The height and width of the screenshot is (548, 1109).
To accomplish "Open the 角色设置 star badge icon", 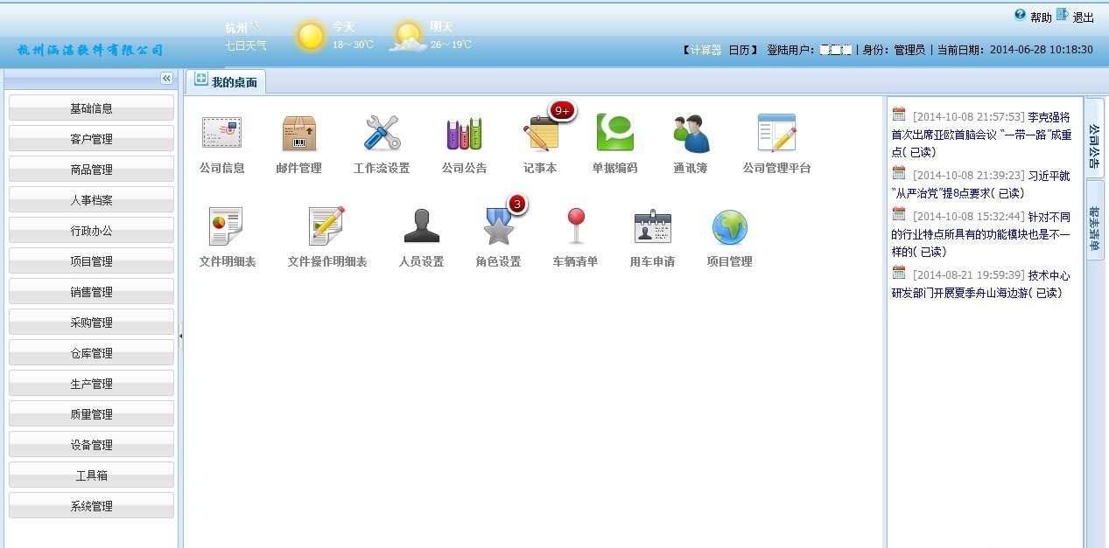I will click(x=498, y=227).
